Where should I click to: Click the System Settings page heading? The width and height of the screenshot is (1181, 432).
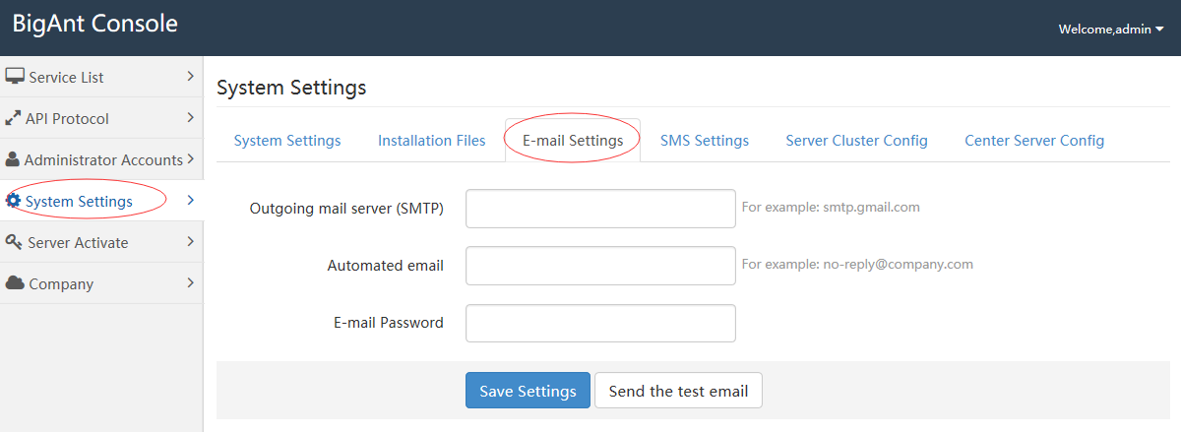pyautogui.click(x=291, y=88)
